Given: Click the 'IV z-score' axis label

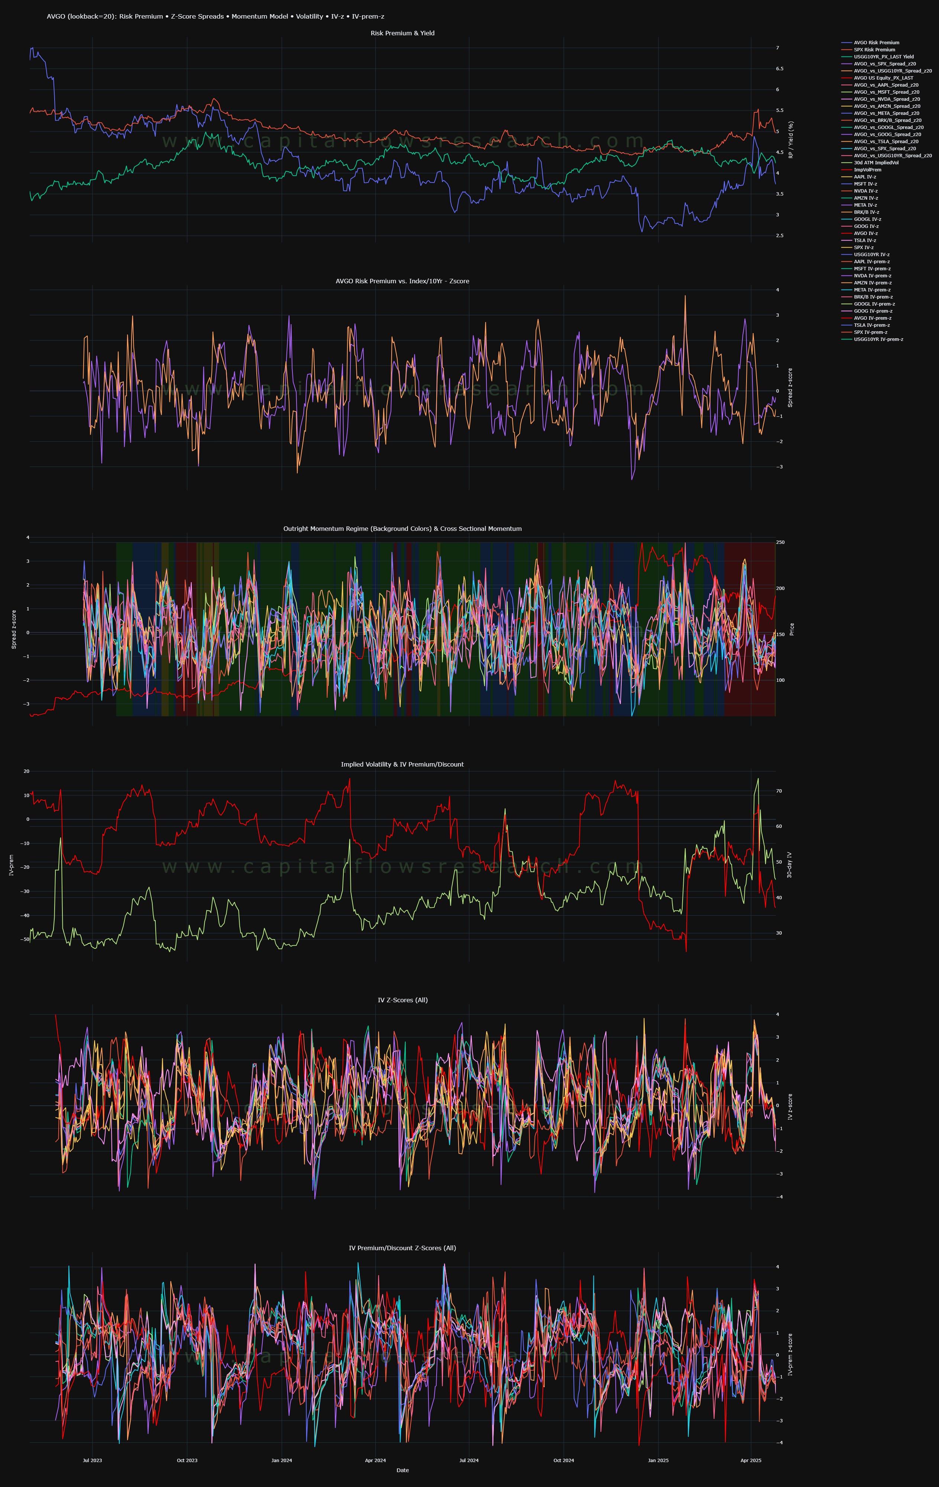Looking at the screenshot, I should pos(791,1107).
